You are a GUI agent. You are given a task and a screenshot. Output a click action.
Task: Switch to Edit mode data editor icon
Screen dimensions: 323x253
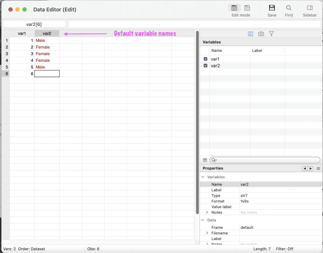235,8
